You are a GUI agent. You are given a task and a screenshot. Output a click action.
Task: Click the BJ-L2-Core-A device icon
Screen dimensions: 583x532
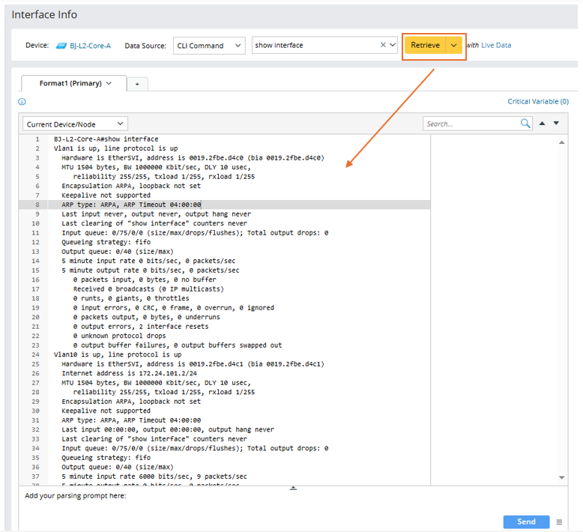61,46
